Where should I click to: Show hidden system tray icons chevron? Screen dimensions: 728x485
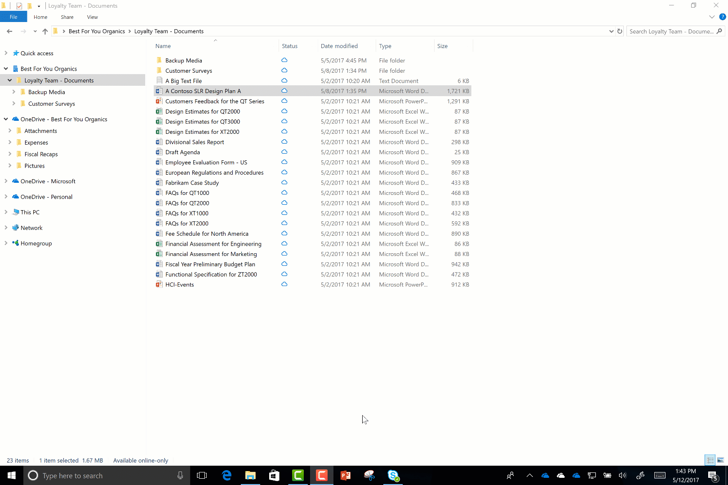pos(529,475)
